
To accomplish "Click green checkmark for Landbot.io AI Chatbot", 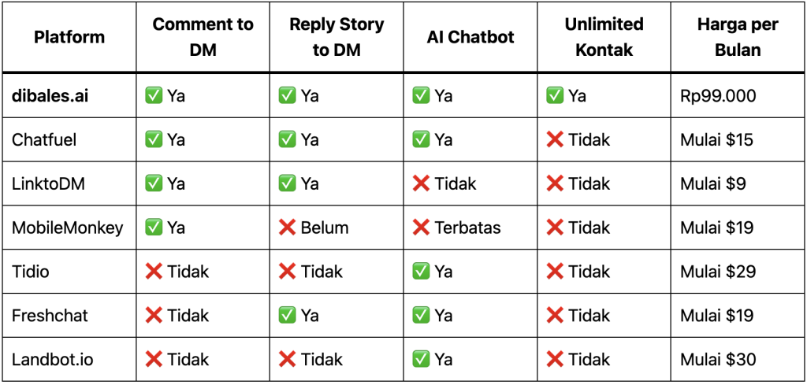I will [421, 360].
